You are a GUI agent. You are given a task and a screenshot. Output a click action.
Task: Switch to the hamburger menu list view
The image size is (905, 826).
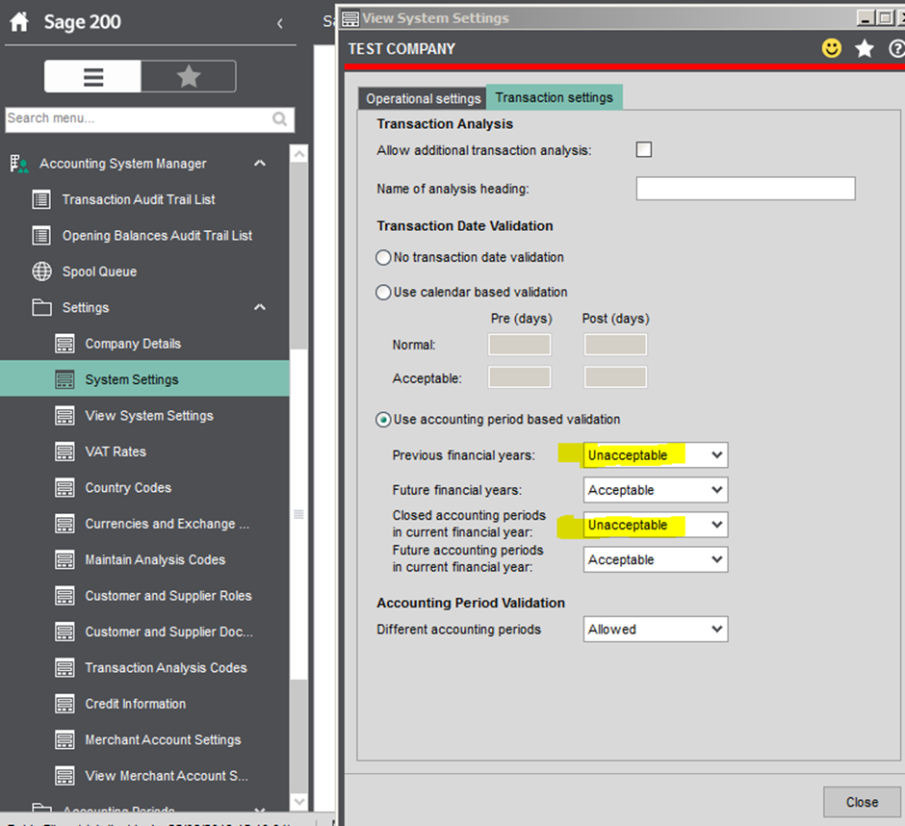point(93,76)
